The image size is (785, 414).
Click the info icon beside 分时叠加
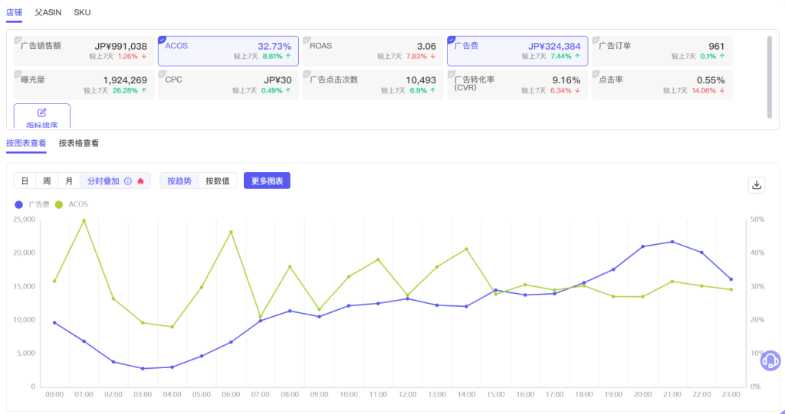coord(128,181)
